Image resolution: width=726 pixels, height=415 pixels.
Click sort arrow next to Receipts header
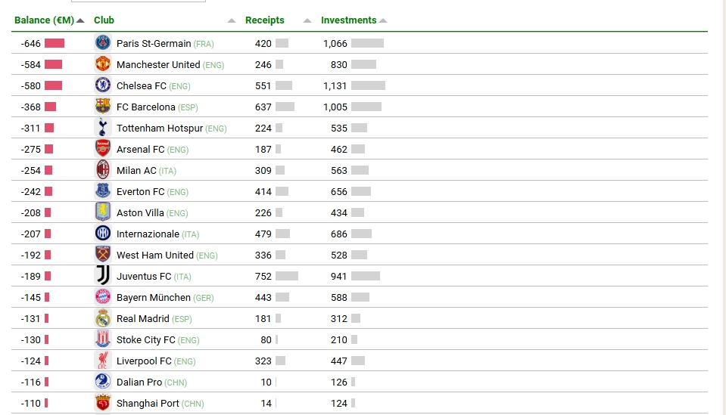click(x=307, y=20)
